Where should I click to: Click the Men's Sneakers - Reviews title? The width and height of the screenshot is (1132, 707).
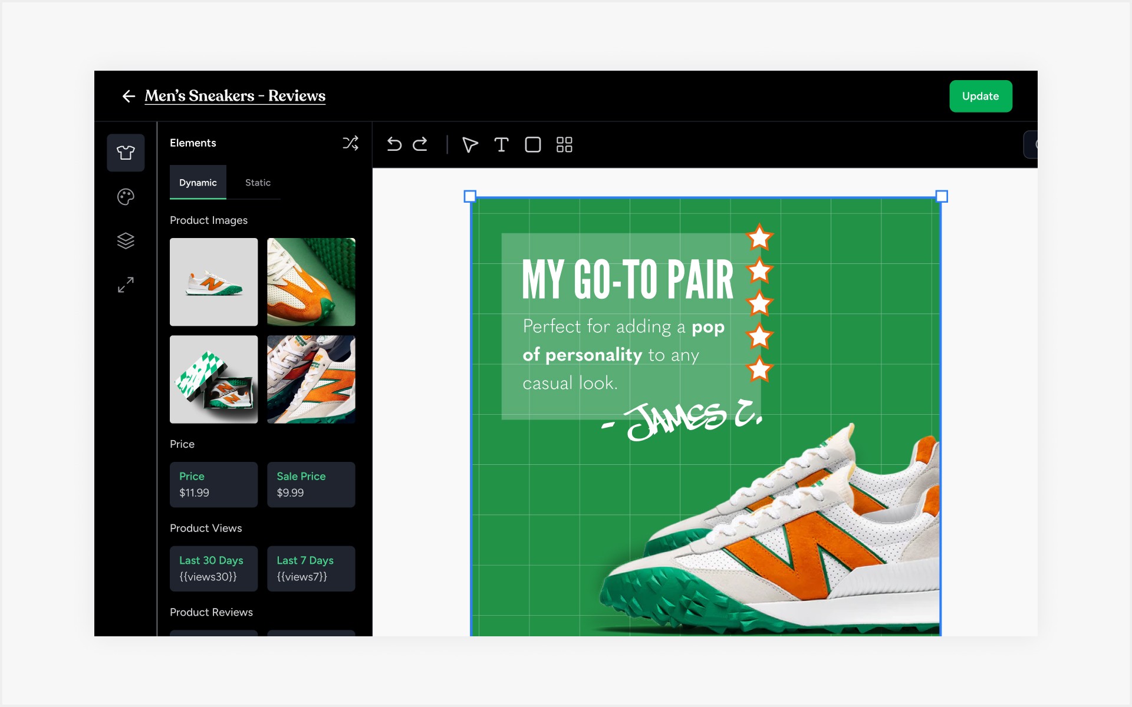click(235, 96)
